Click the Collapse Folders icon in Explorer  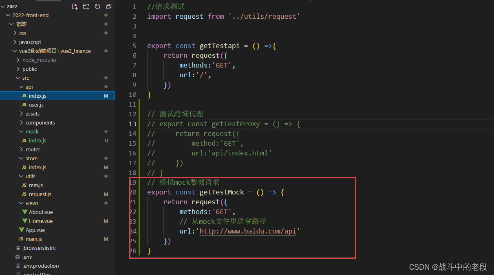(x=108, y=7)
